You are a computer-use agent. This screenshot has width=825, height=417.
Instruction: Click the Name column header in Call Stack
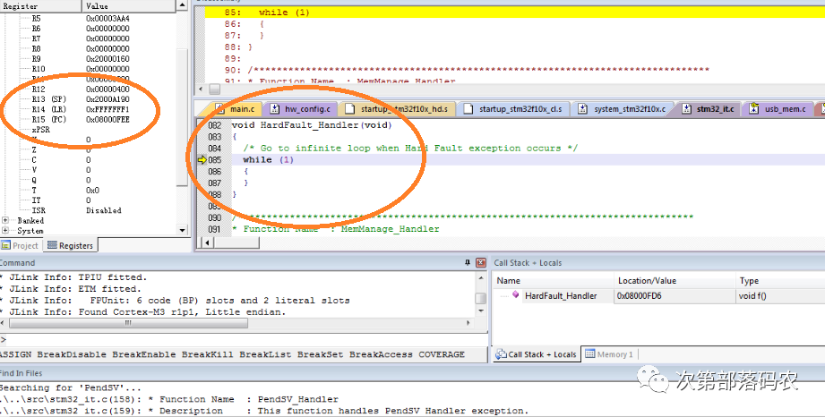pyautogui.click(x=553, y=280)
